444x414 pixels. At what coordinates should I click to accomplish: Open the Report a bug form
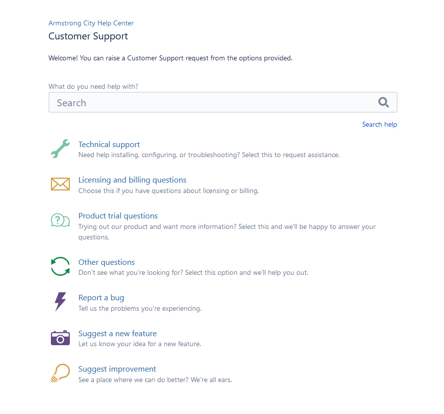pos(101,297)
